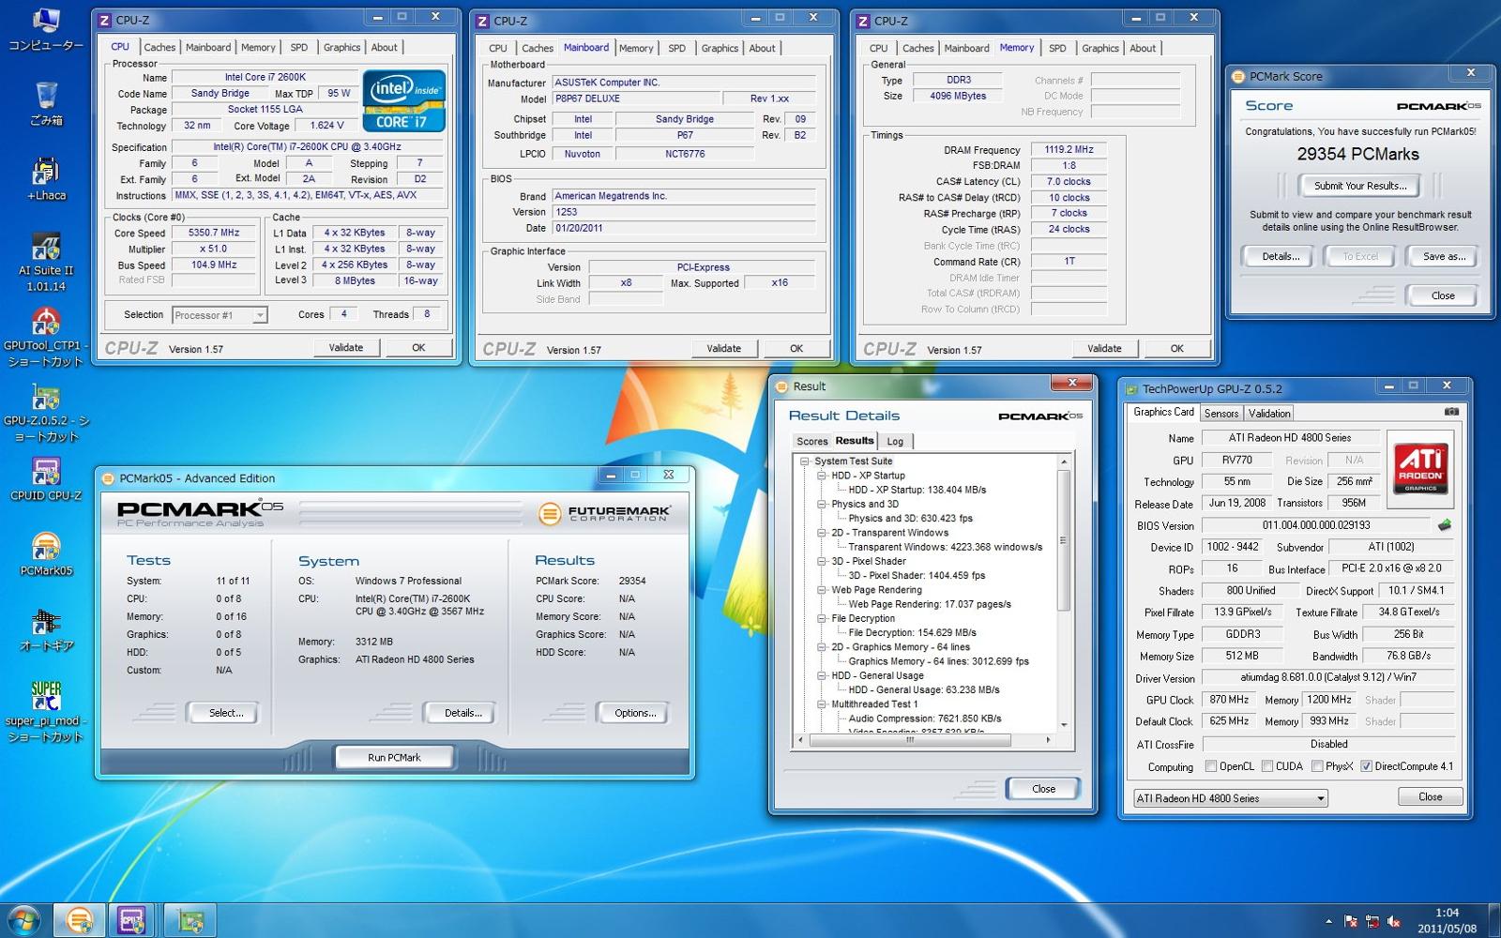1501x938 pixels.
Task: Open GPU-Z.0.5.2 shortcut icon
Action: pyautogui.click(x=46, y=413)
